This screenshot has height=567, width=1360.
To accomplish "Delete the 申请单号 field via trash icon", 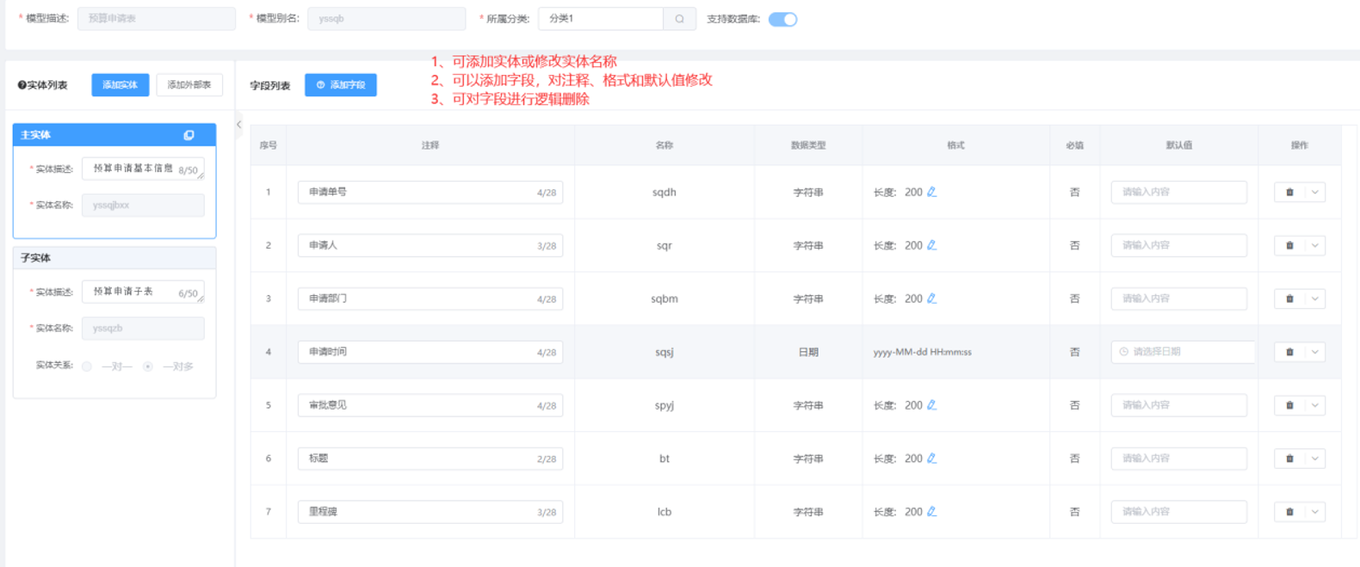I will tap(1289, 192).
